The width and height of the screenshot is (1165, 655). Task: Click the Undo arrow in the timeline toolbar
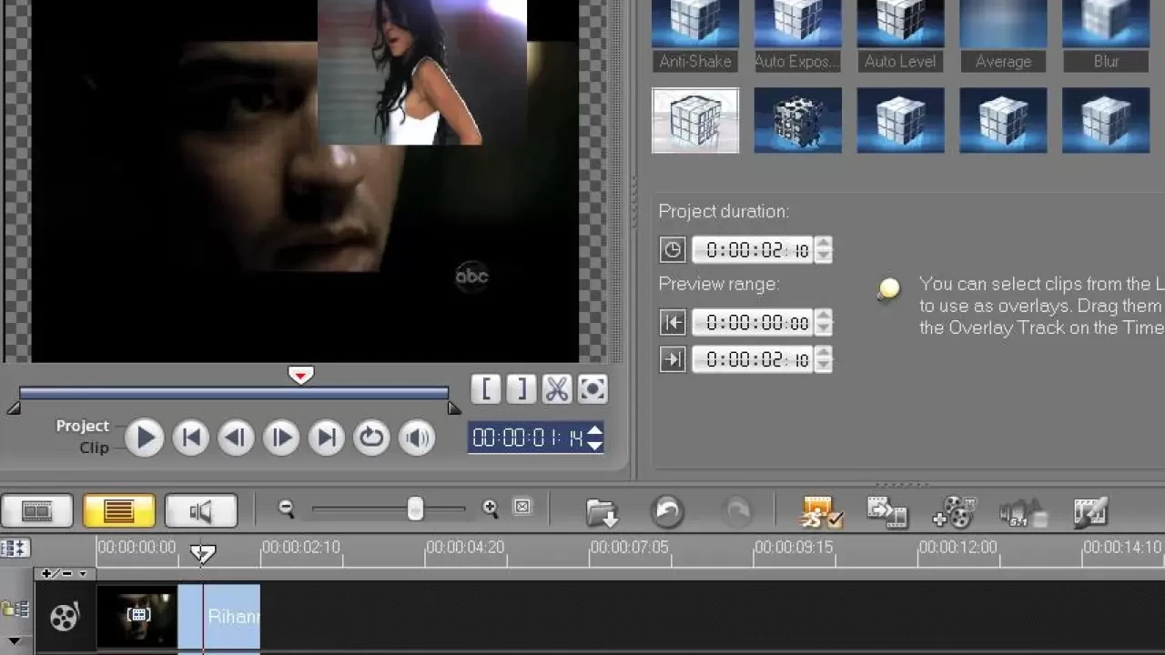[x=667, y=511]
